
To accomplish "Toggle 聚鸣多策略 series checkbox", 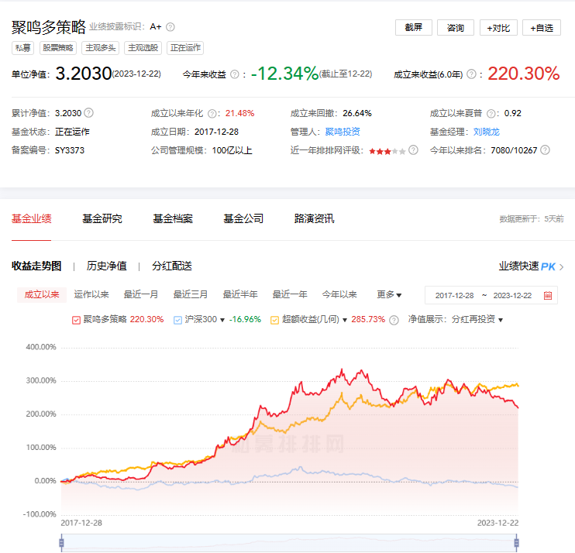I will [x=76, y=321].
